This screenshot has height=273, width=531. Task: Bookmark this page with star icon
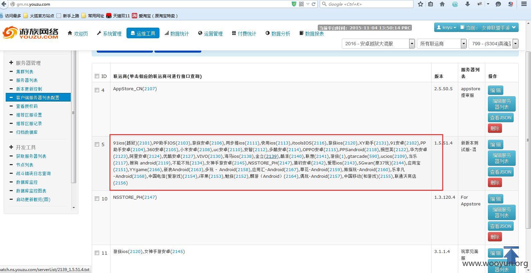[x=421, y=4]
